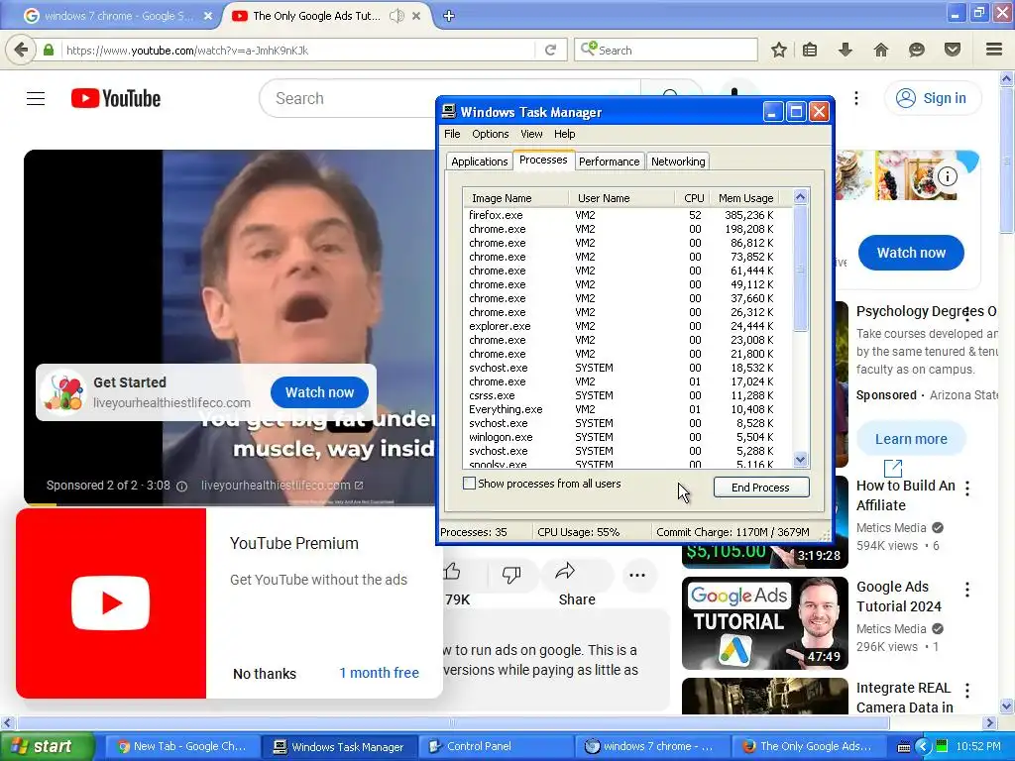
Task: Click the system tray clock
Action: pyautogui.click(x=977, y=746)
